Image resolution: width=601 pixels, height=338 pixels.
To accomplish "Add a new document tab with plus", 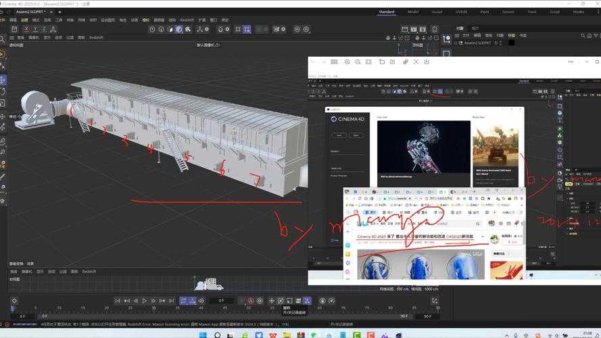I will coord(59,12).
